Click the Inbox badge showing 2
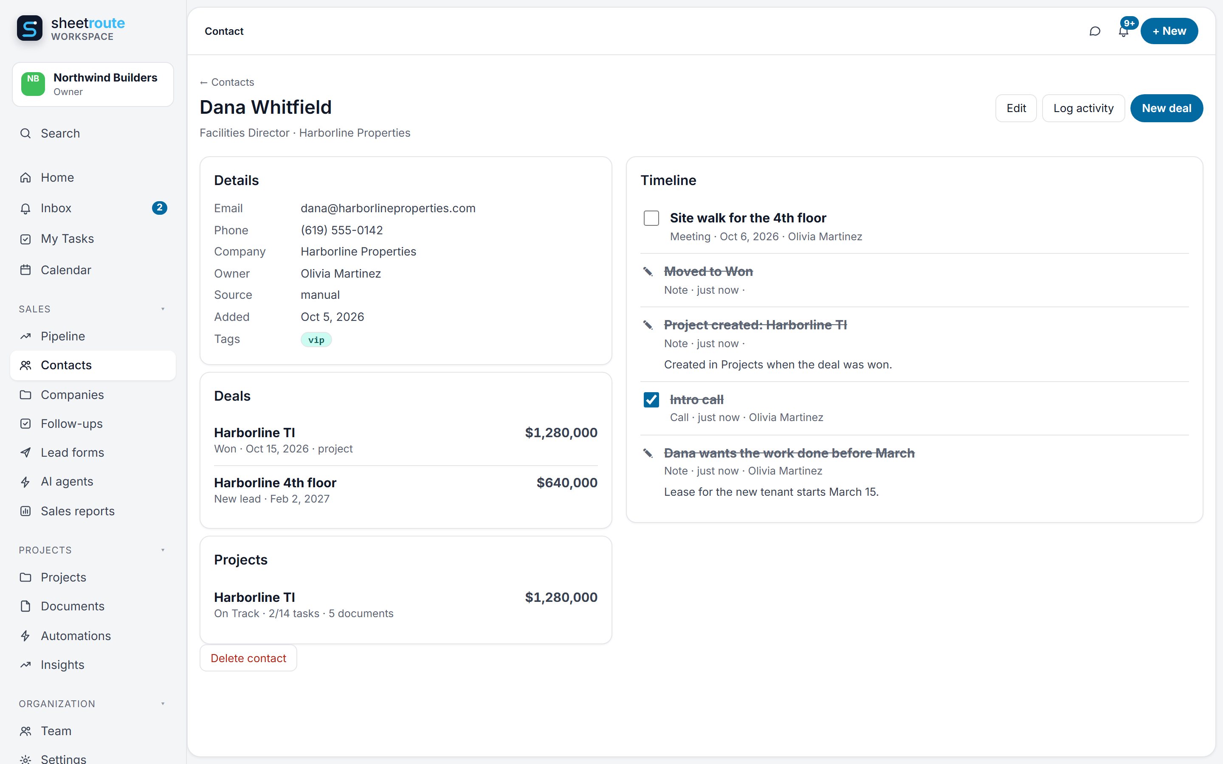1223x764 pixels. tap(160, 208)
